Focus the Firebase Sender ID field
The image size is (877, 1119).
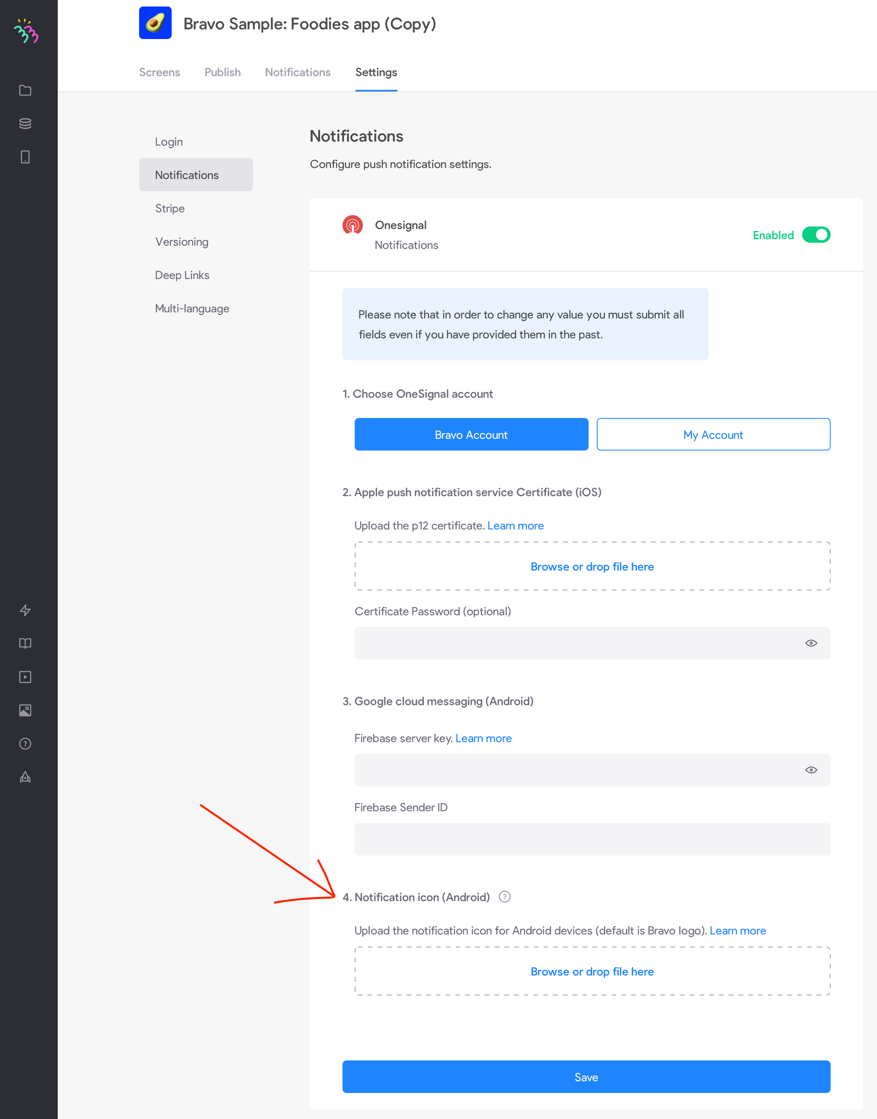click(593, 839)
